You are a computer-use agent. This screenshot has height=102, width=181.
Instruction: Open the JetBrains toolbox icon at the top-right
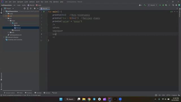pyautogui.click(x=179, y=5)
